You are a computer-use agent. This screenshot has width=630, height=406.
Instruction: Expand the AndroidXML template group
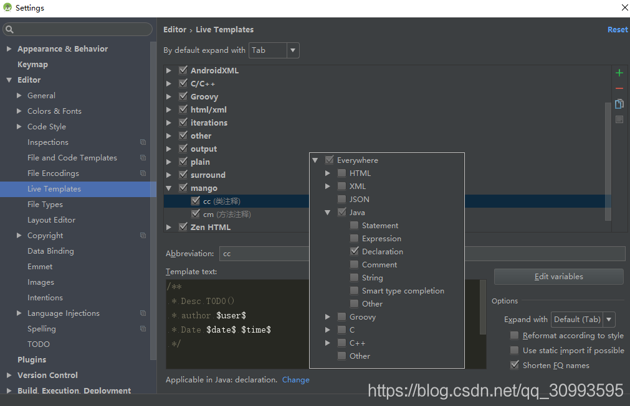[169, 70]
